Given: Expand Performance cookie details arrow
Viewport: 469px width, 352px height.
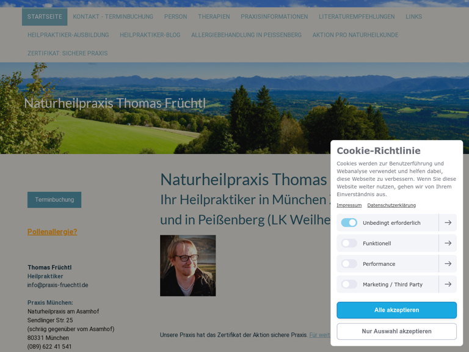Looking at the screenshot, I should tap(448, 264).
